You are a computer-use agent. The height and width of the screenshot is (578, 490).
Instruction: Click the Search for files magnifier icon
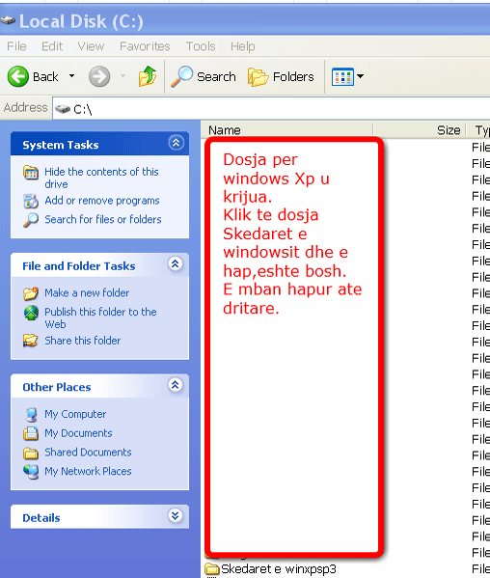click(31, 220)
